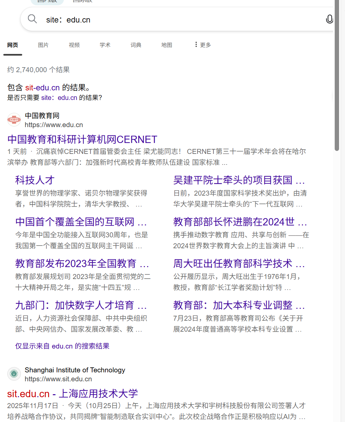Screen dimensions: 345x422
Task: Click the 中国教育网 site name
Action: coord(42,116)
